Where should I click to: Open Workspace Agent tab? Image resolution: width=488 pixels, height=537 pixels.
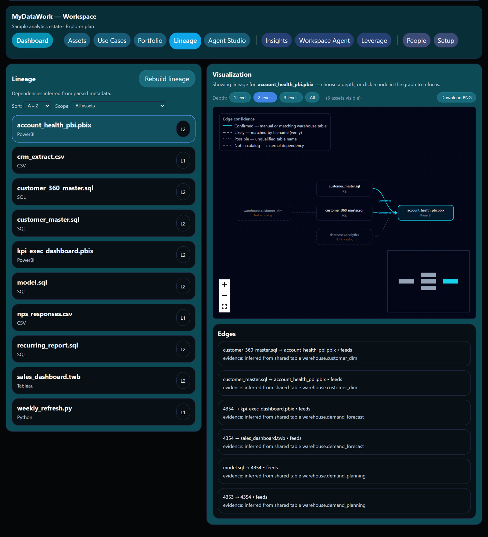click(x=324, y=41)
